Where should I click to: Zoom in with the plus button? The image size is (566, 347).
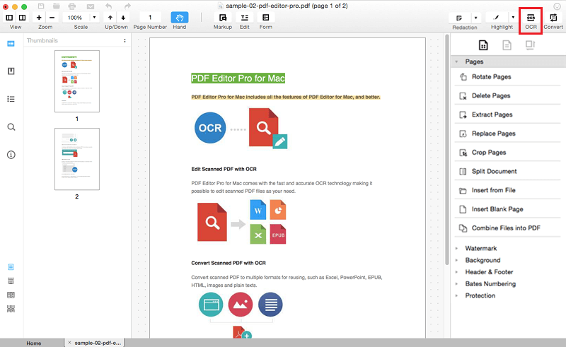point(39,17)
